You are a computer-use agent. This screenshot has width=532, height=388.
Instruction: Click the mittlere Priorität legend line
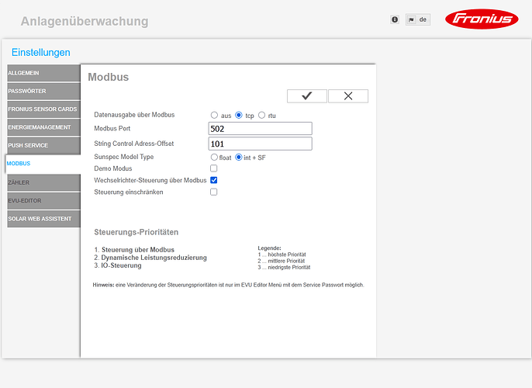(x=282, y=261)
